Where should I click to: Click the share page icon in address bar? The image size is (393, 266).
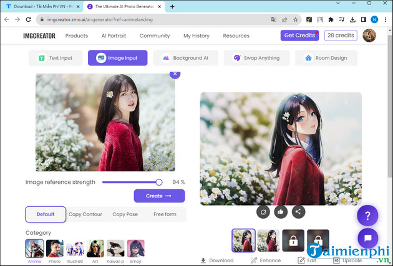coord(284,19)
